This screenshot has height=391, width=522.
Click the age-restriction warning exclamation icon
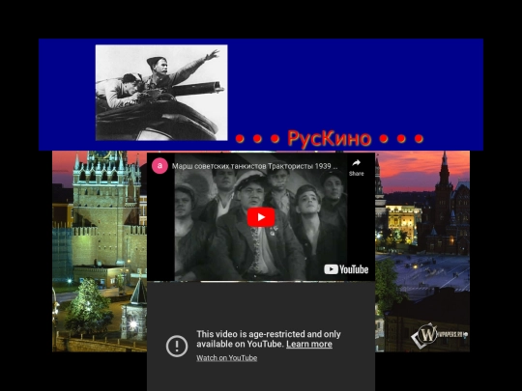point(177,346)
